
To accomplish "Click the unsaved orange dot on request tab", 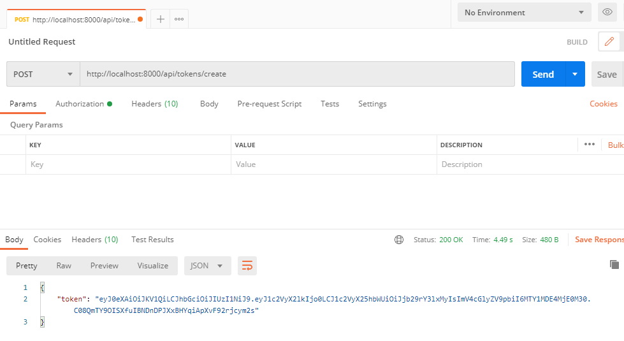I will (140, 19).
